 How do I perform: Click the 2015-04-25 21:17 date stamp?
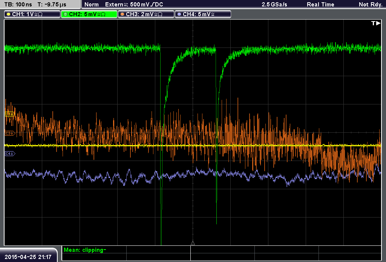pos(28,257)
